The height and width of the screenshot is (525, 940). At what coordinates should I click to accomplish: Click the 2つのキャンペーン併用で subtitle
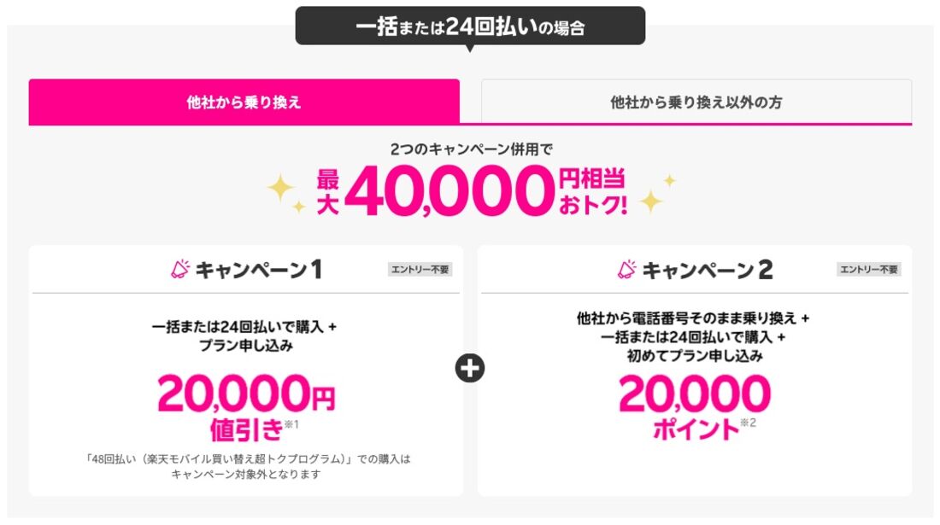coord(471,149)
